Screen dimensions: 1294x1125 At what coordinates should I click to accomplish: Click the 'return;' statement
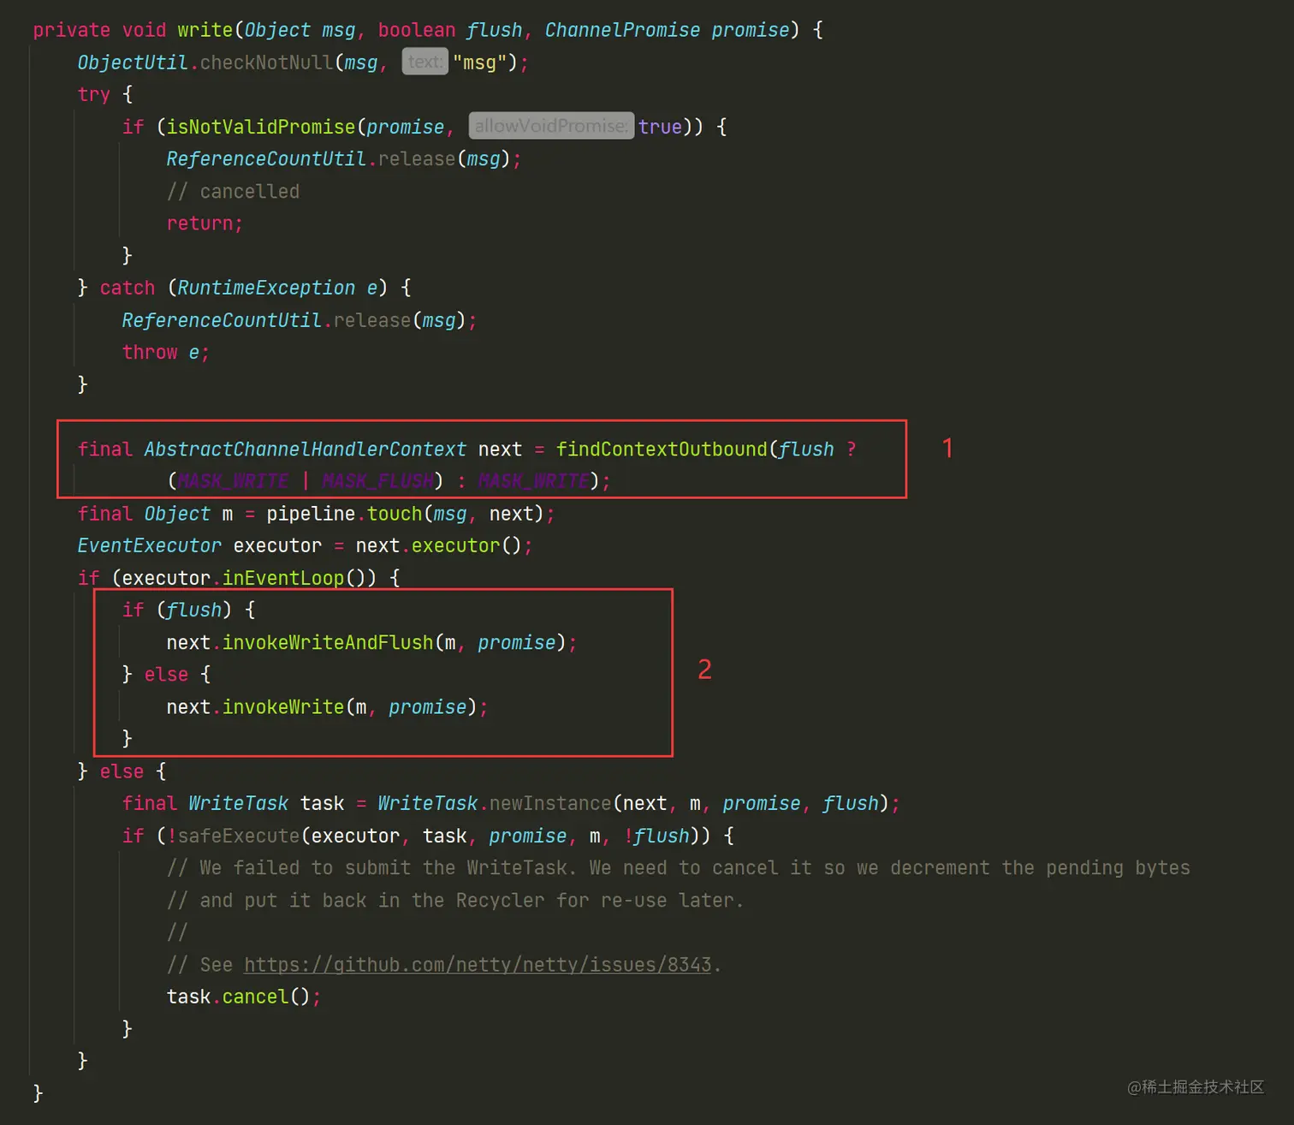[205, 223]
